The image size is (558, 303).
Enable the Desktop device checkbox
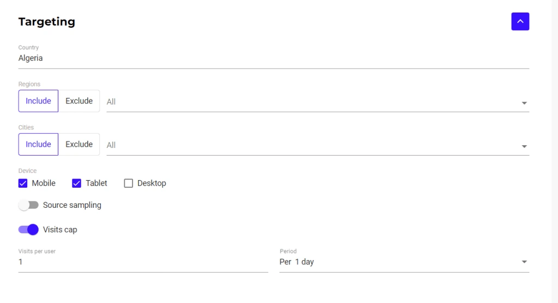(x=129, y=183)
